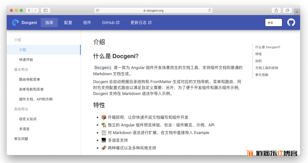Open the 更新日志 nav link
Viewport: 308px width, 163px height.
[141, 23]
